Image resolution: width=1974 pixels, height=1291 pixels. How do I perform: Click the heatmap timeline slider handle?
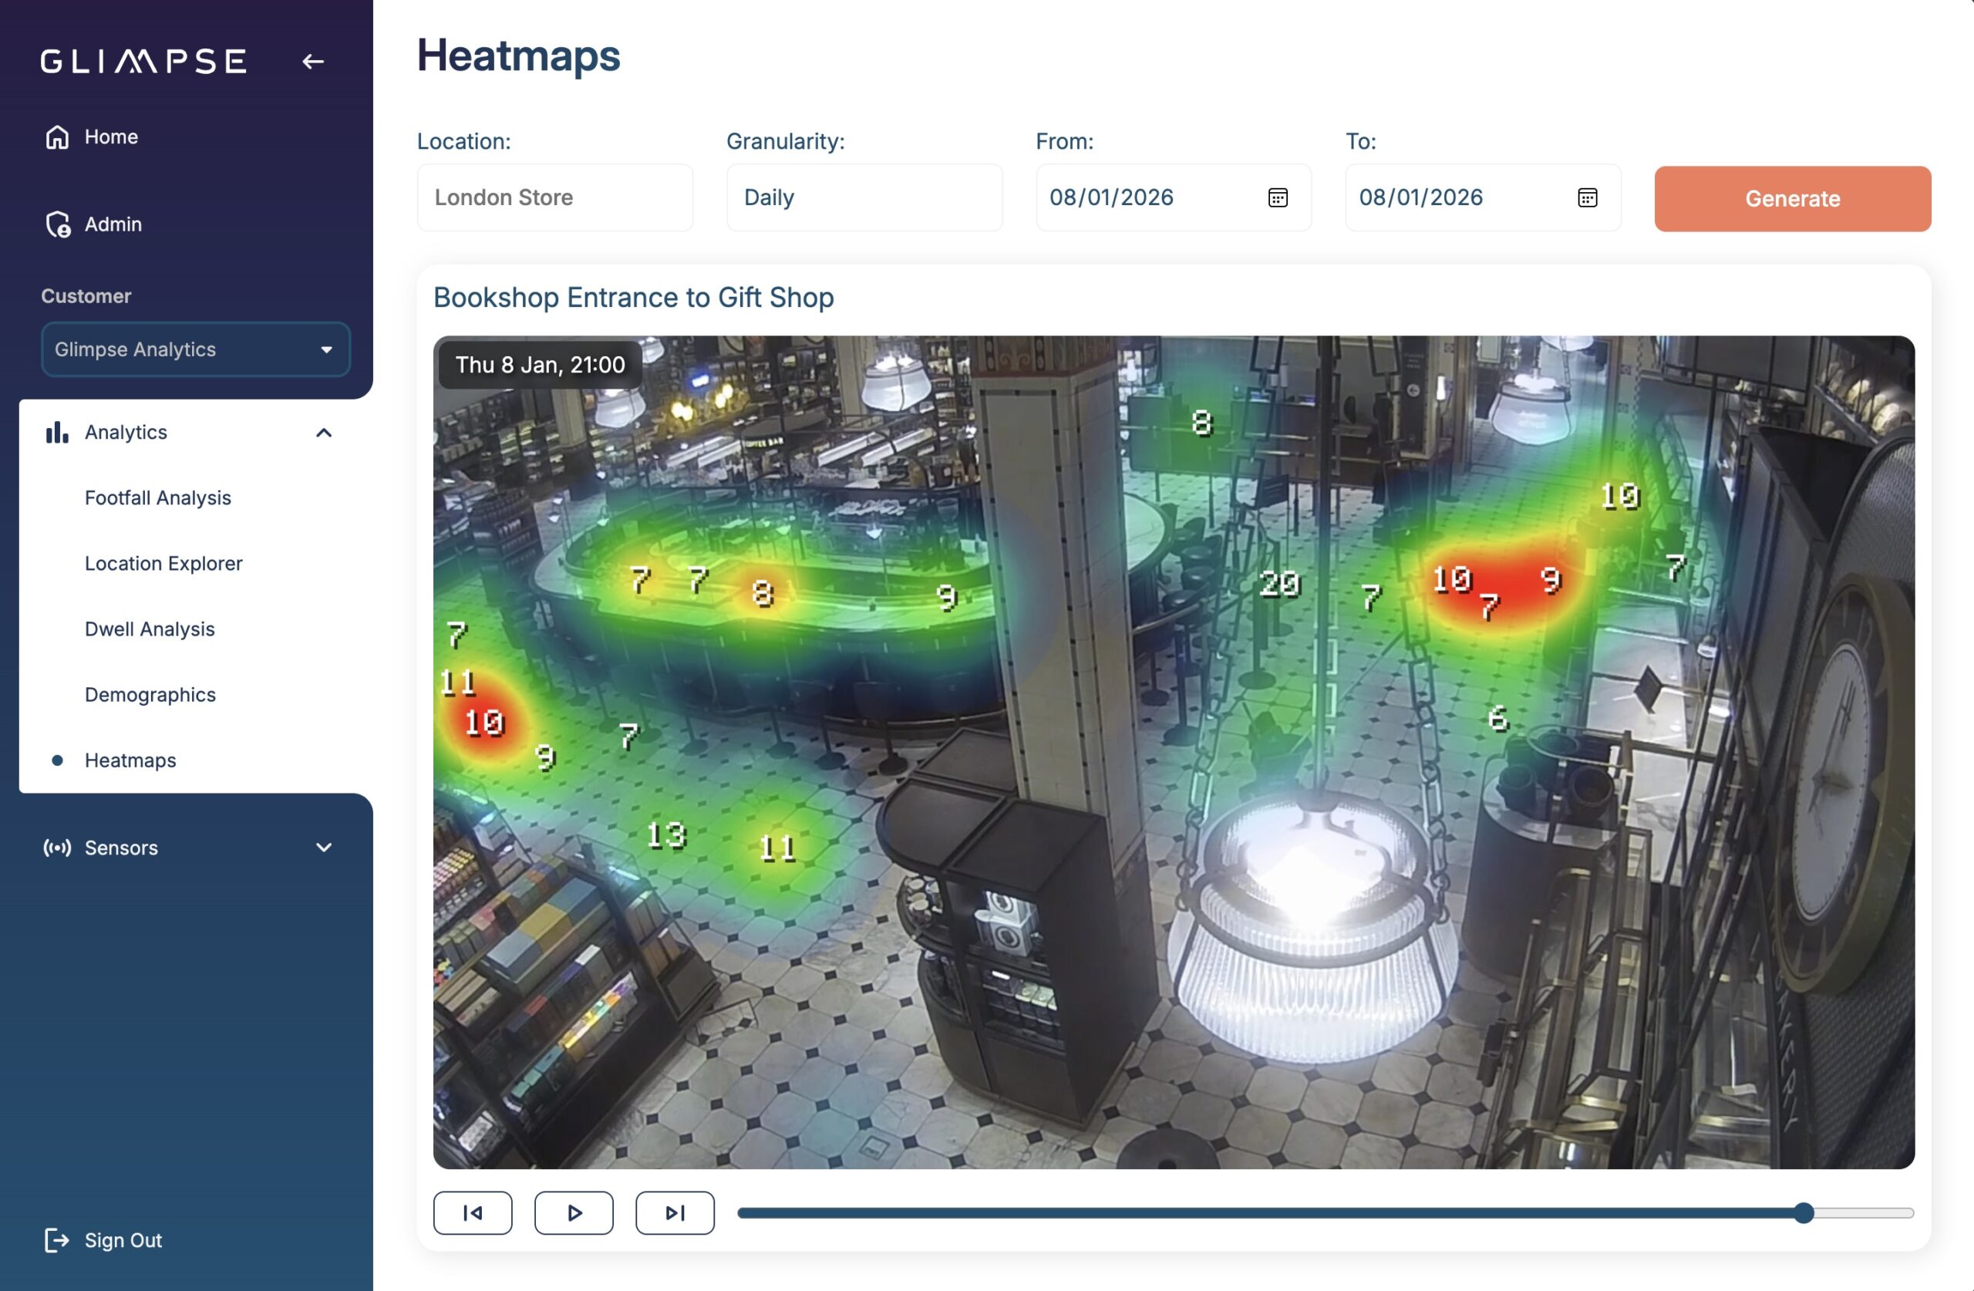[x=1803, y=1213]
